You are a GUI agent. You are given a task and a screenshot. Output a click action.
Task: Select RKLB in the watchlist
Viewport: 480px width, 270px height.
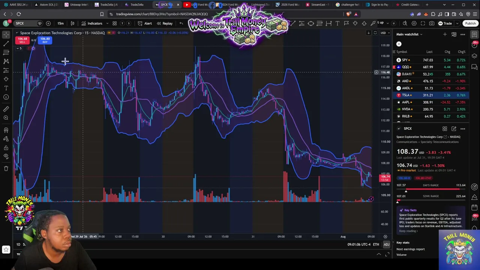(x=430, y=116)
